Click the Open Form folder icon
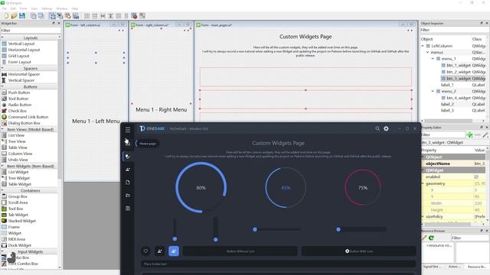Screen dimensions: 490x275 pyautogui.click(x=14, y=15)
